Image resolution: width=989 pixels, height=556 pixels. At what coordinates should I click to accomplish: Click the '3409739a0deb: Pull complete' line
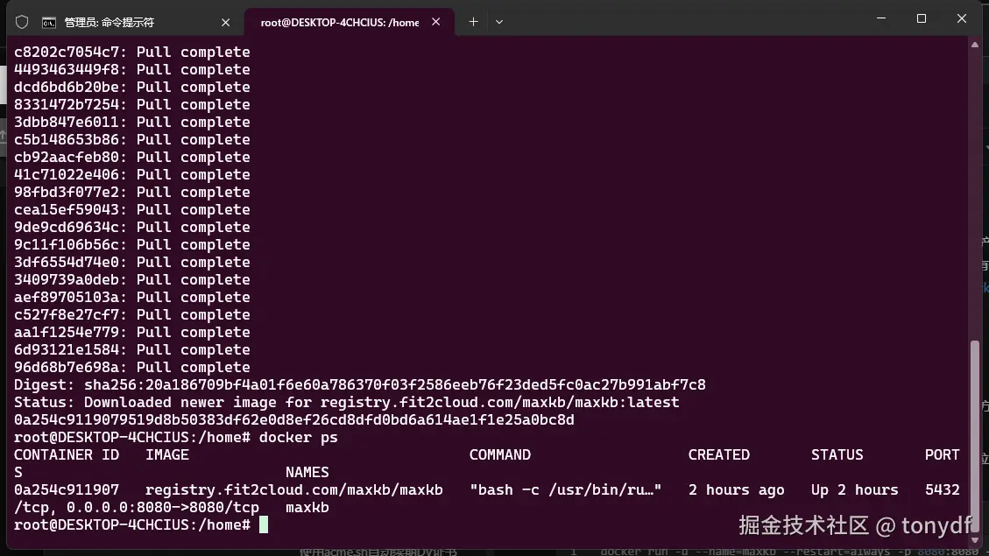(x=131, y=280)
